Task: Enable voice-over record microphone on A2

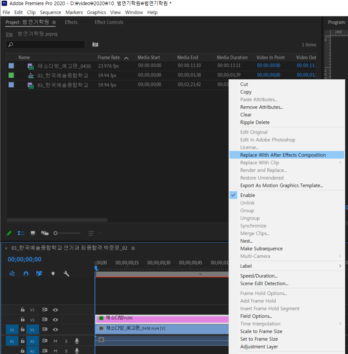Action: [x=77, y=350]
